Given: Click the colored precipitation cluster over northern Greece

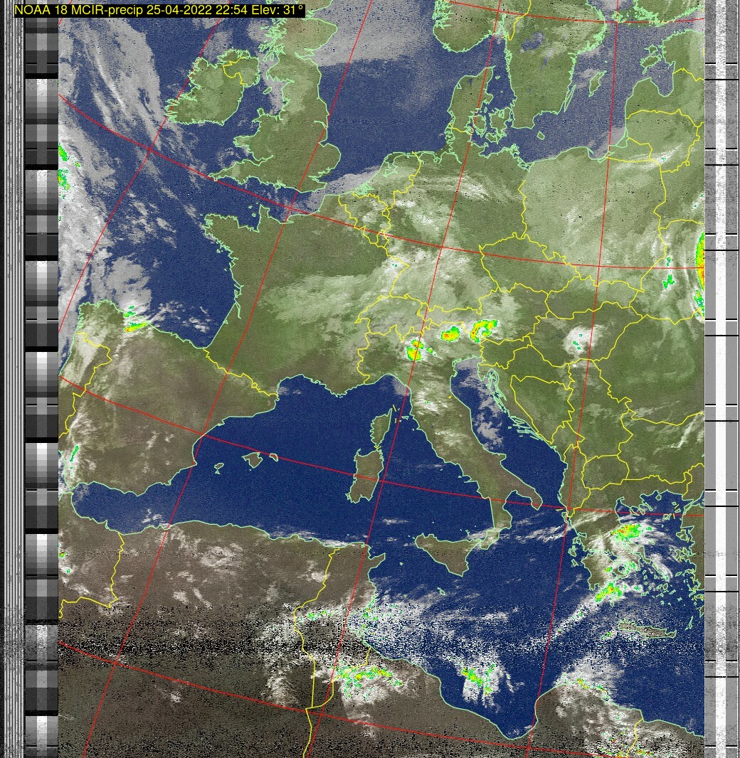Looking at the screenshot, I should pos(625,532).
